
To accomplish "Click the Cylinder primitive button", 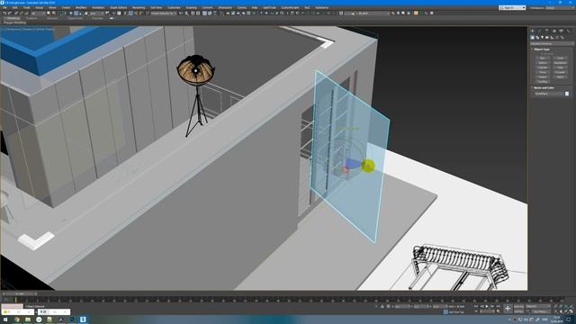I will 543,67.
